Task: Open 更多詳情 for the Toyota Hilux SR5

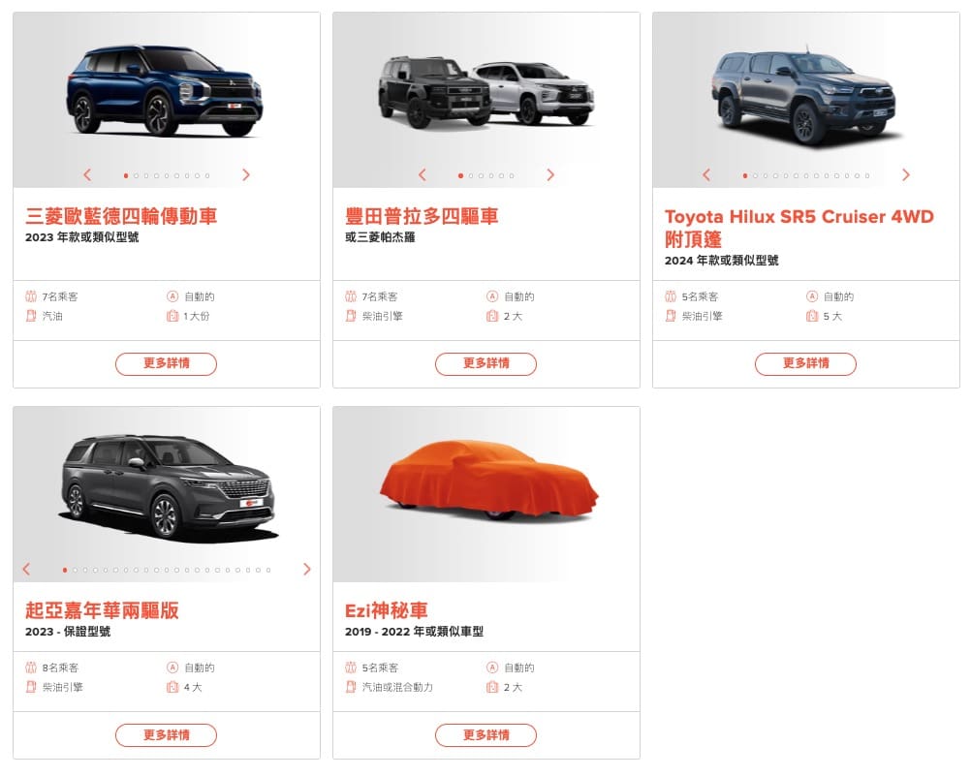Action: point(805,363)
